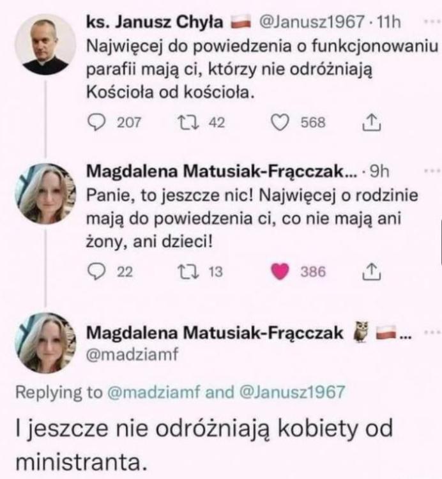Expand more menu on the bottom tweet
This screenshot has height=479, width=442.
point(430,333)
